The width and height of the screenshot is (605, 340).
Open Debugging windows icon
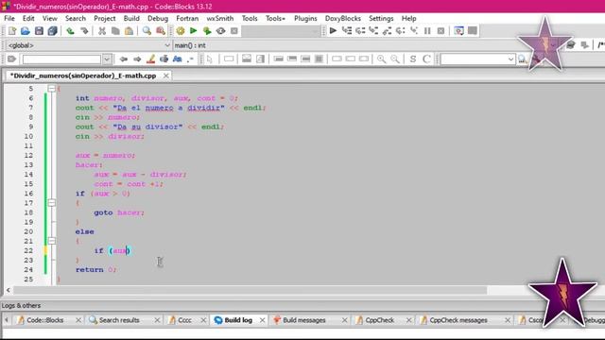tap(458, 31)
